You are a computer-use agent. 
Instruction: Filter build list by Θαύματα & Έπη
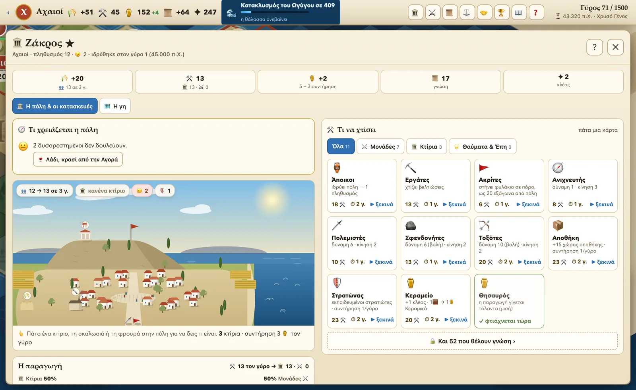pos(483,147)
